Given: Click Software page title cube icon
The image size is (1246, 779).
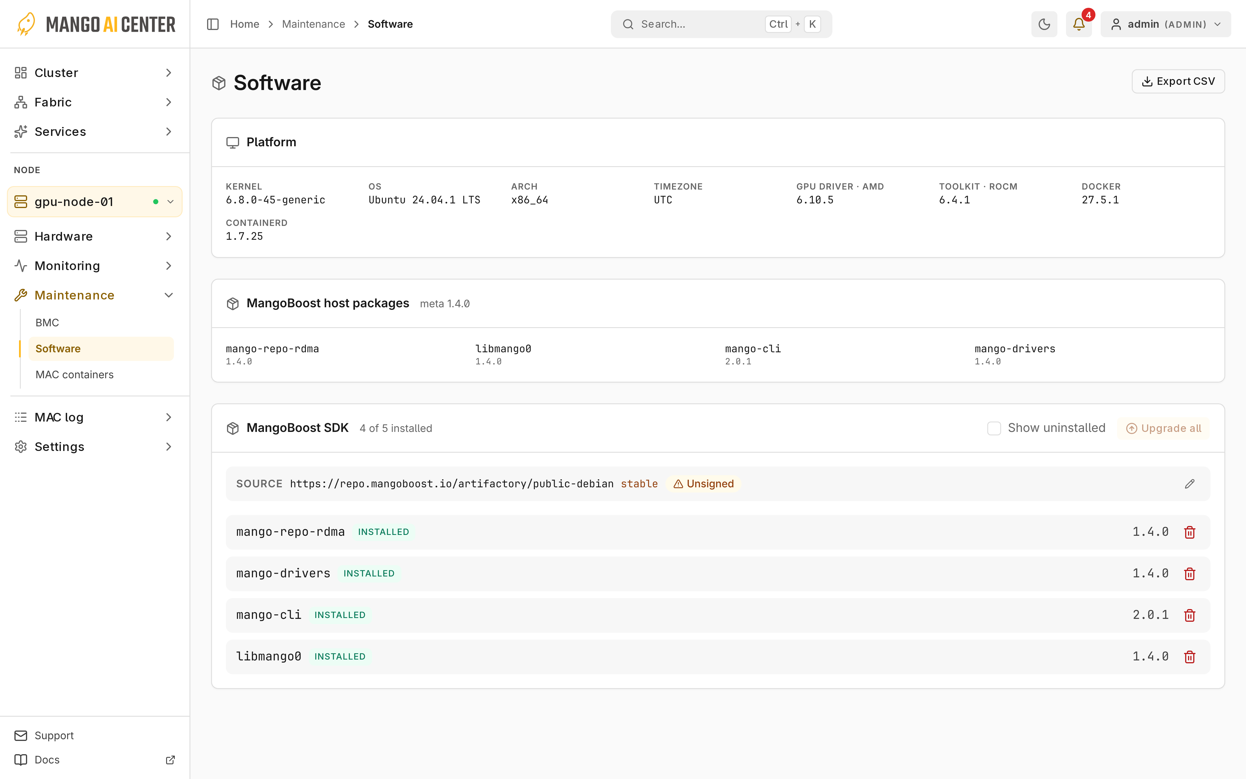Looking at the screenshot, I should [219, 83].
